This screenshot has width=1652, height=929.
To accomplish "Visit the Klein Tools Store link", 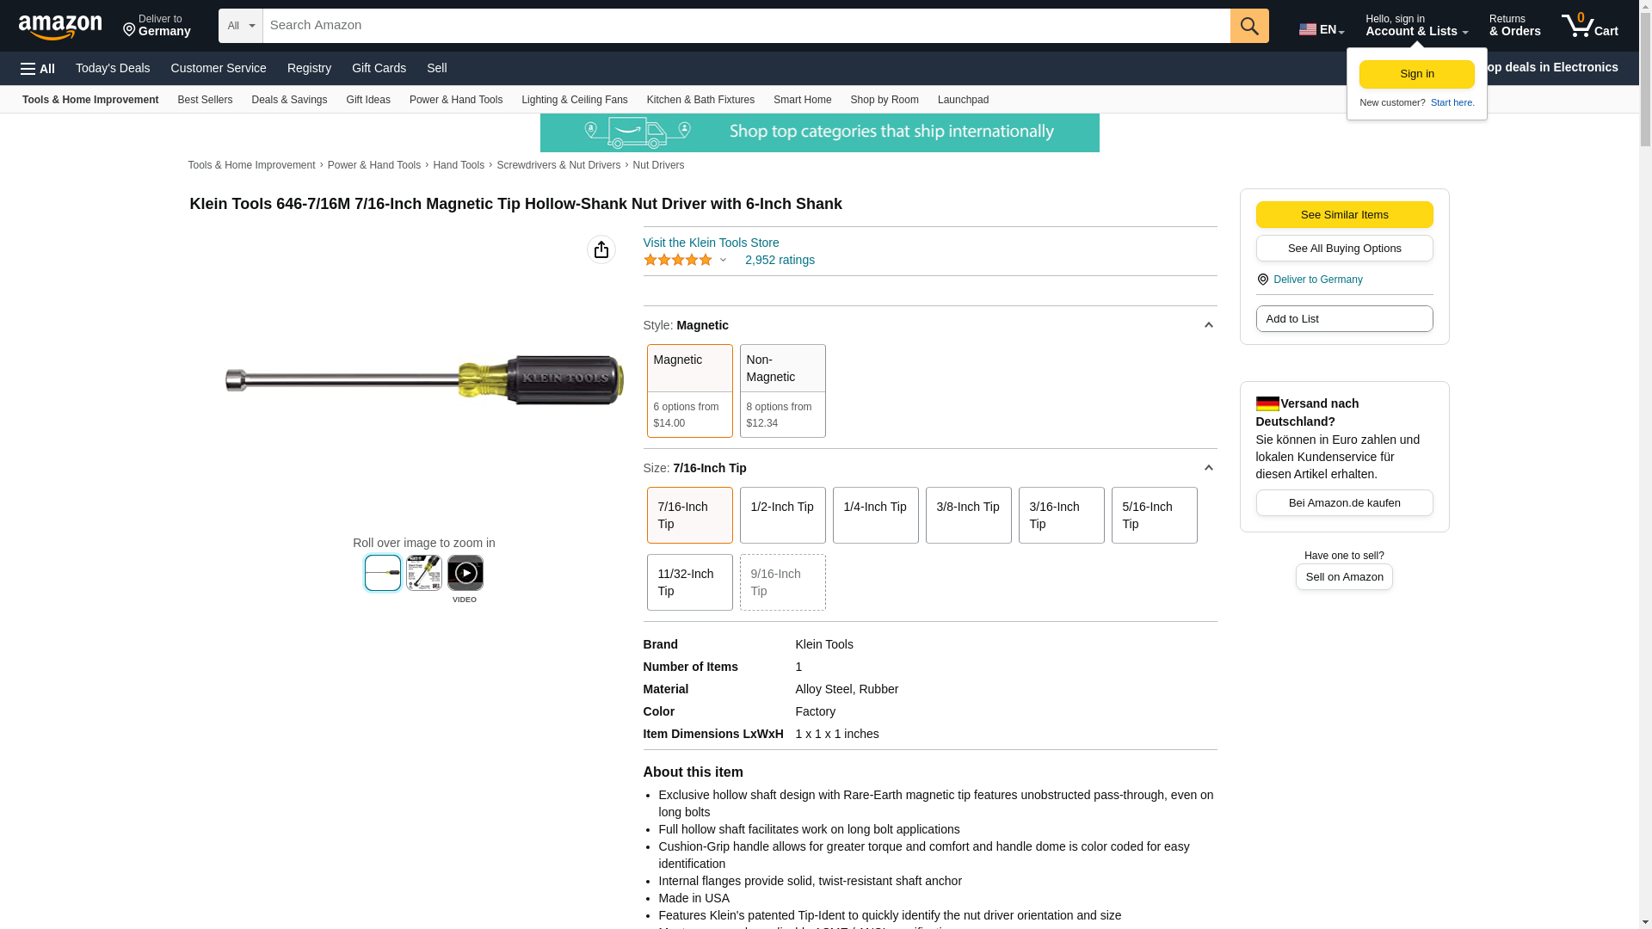I will pyautogui.click(x=711, y=243).
